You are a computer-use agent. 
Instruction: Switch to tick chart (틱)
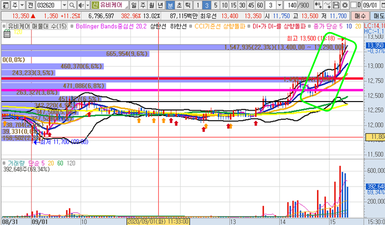188,5
